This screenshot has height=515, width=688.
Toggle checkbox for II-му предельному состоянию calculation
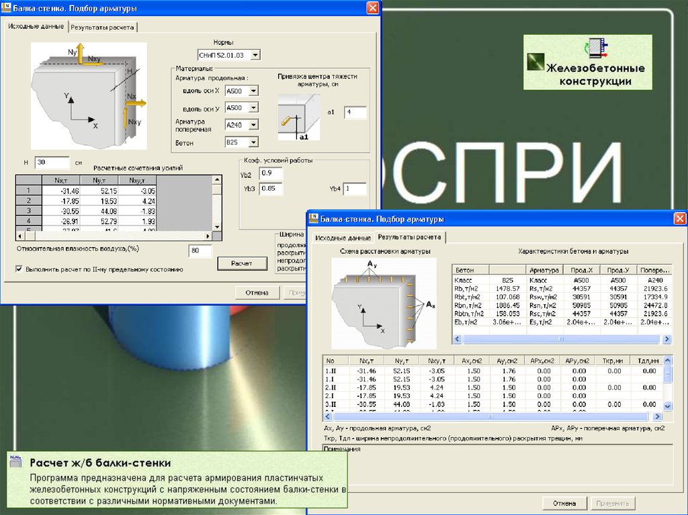point(19,269)
